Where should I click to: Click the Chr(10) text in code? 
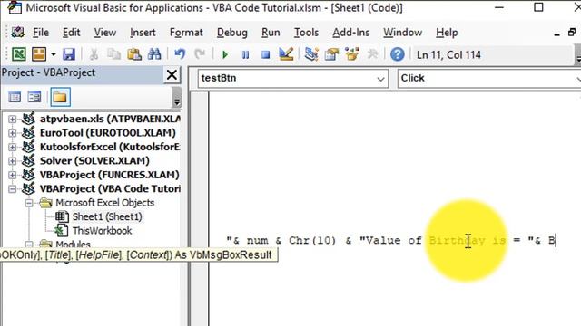click(x=312, y=241)
